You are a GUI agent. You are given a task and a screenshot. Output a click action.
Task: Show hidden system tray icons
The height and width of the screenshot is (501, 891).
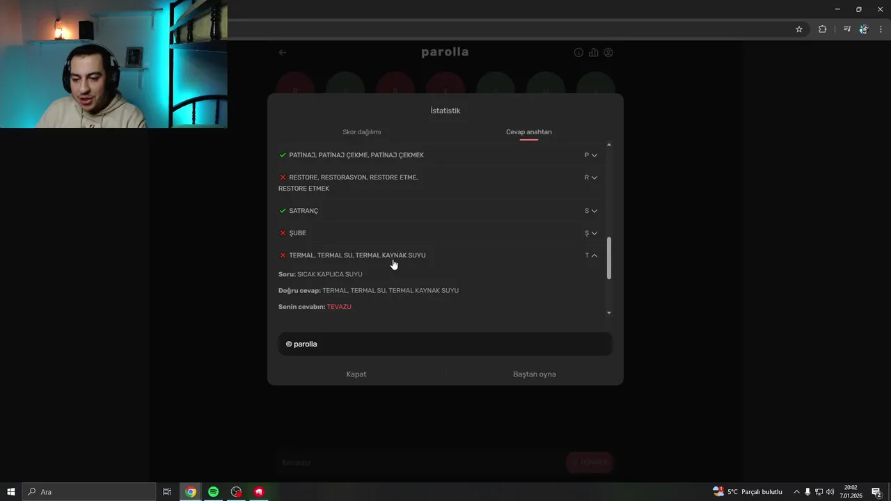coord(796,492)
